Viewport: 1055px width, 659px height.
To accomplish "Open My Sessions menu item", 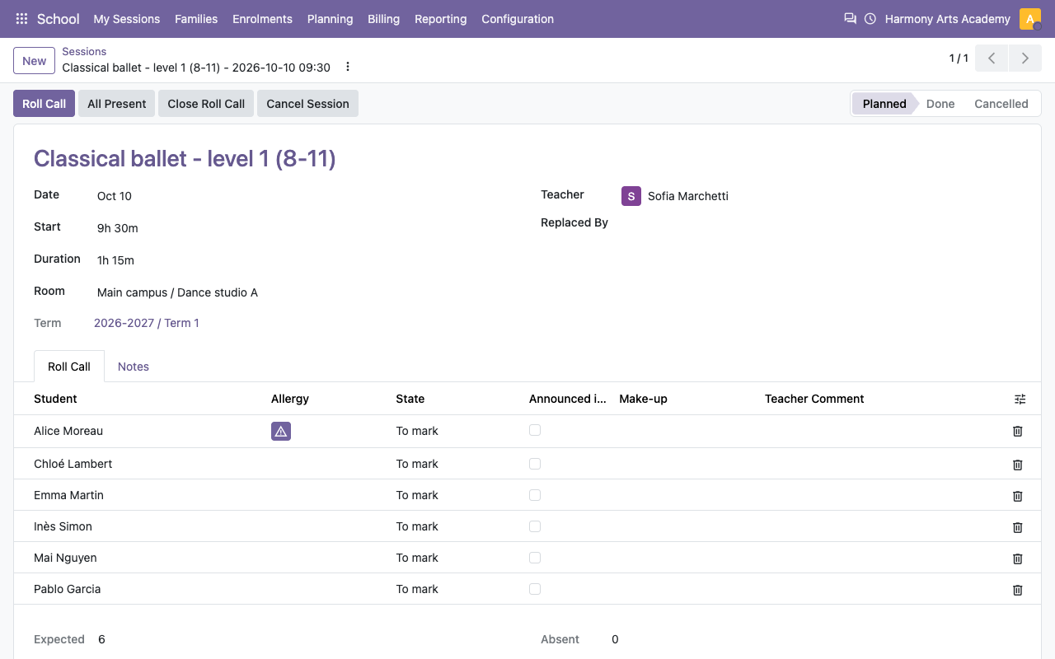I will [127, 19].
